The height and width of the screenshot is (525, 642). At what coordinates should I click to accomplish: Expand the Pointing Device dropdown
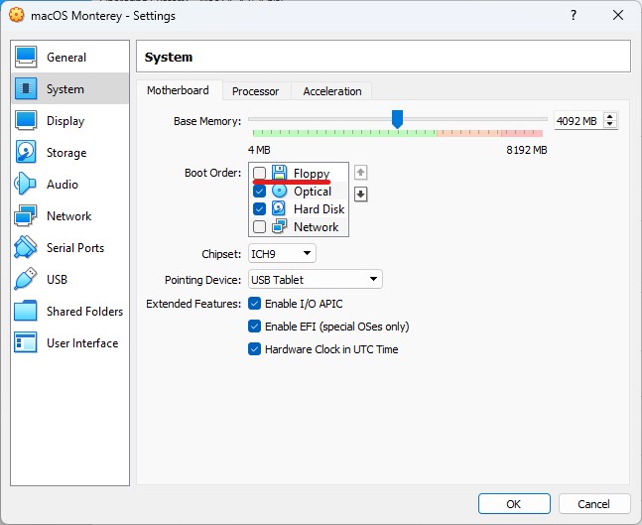click(x=315, y=280)
